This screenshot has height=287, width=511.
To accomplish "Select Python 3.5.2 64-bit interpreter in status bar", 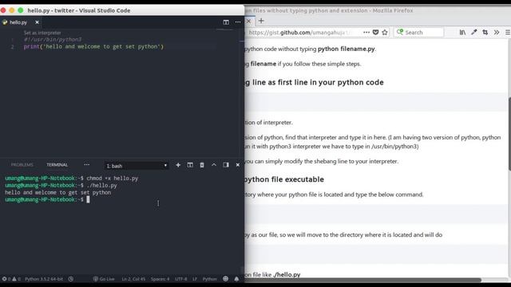I will [x=44, y=279].
